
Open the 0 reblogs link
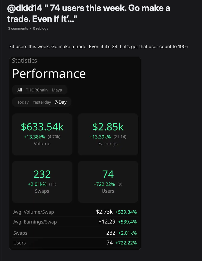[41, 28]
